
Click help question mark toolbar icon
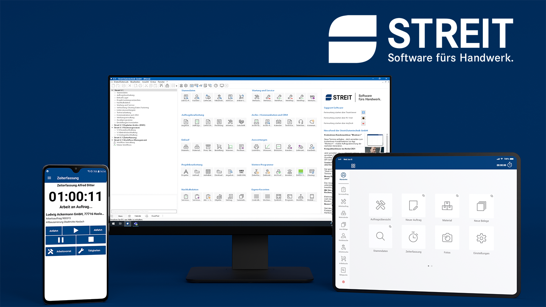[216, 86]
